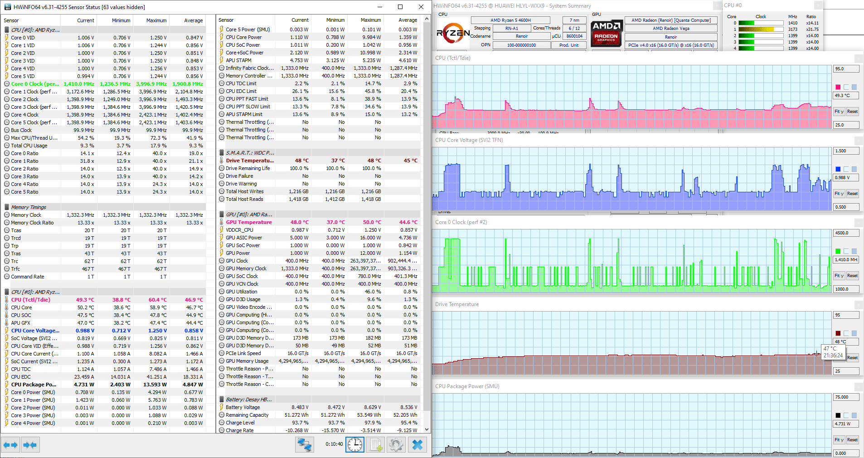Click the icon beside Core 5 VID
The image size is (864, 458).
pos(7,76)
